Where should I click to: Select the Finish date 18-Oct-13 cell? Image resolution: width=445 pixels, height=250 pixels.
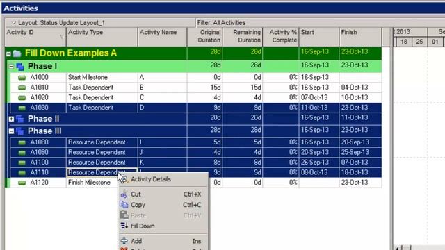click(360, 173)
